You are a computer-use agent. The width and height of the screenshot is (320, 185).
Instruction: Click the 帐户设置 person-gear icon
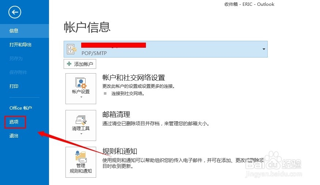click(81, 83)
